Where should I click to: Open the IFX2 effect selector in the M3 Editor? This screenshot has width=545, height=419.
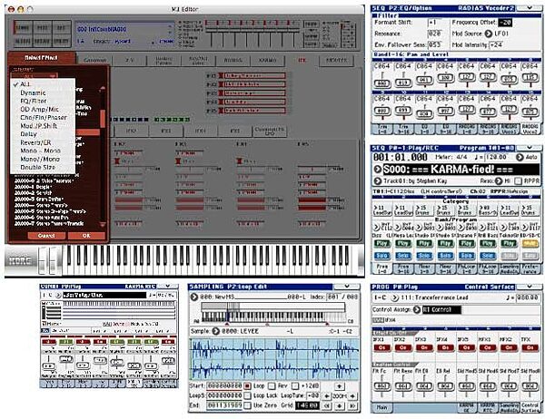click(x=255, y=84)
